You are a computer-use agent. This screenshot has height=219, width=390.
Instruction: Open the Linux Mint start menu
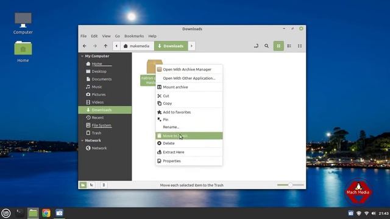6,213
